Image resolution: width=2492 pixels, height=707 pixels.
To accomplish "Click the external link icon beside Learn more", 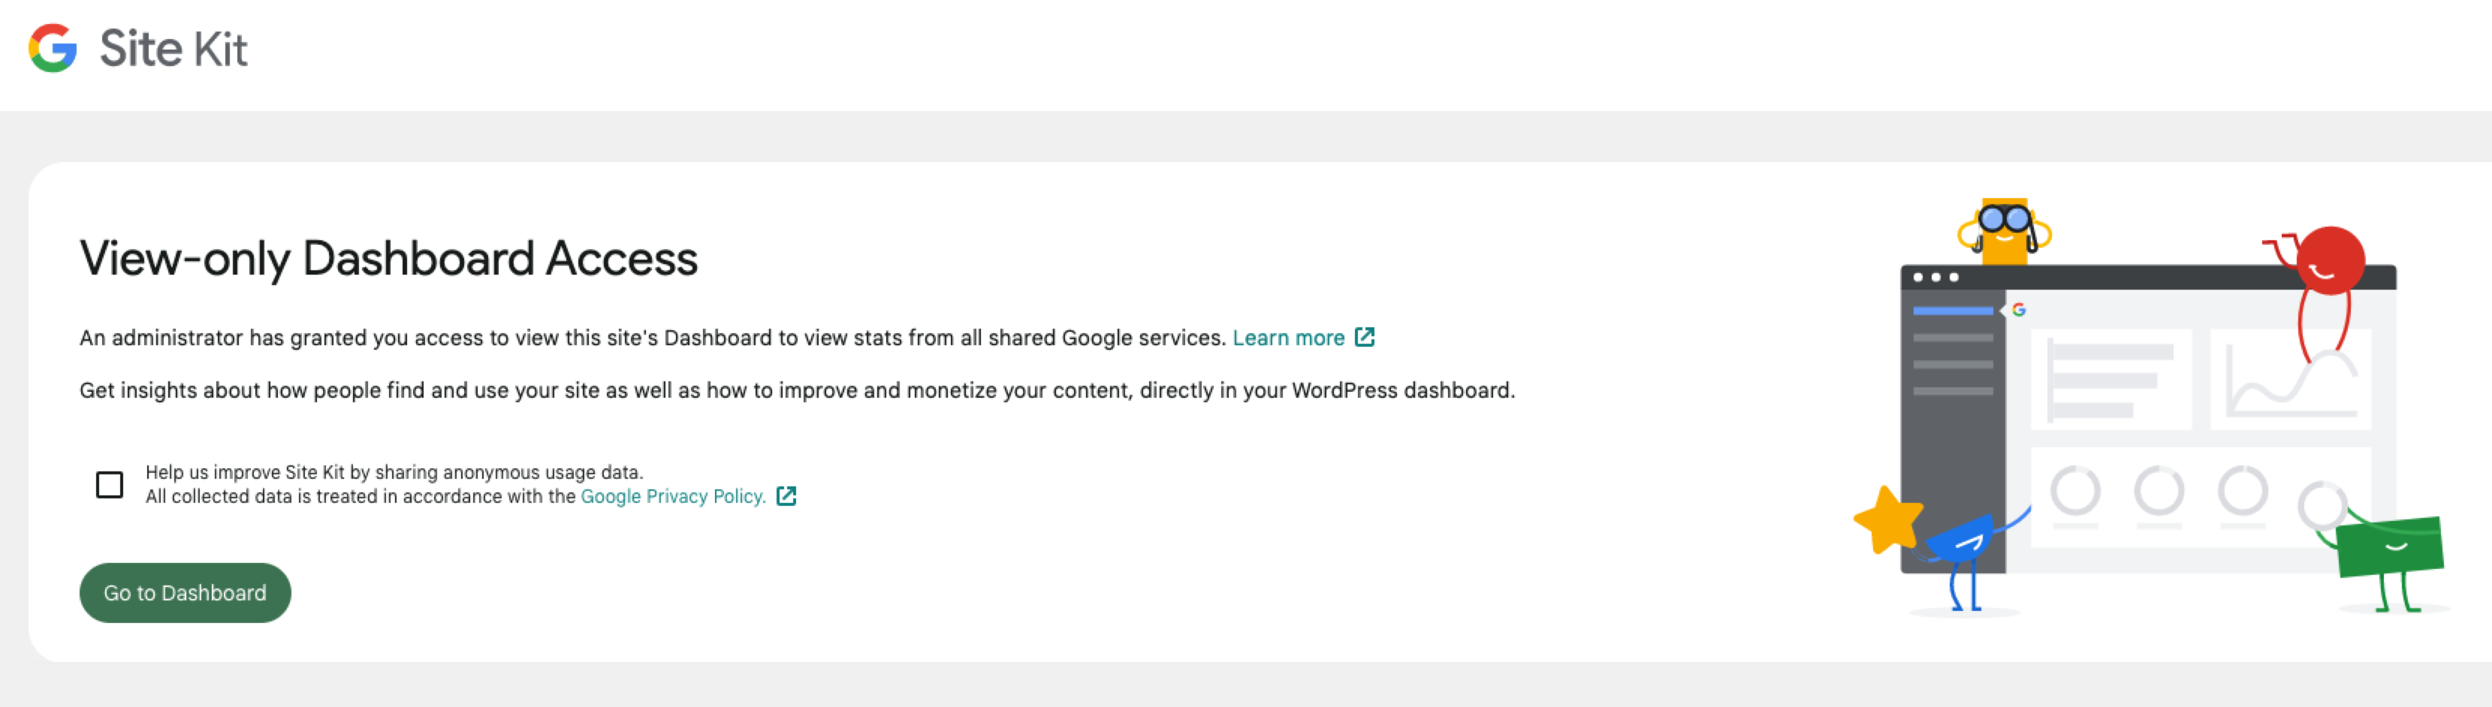I will point(1364,336).
